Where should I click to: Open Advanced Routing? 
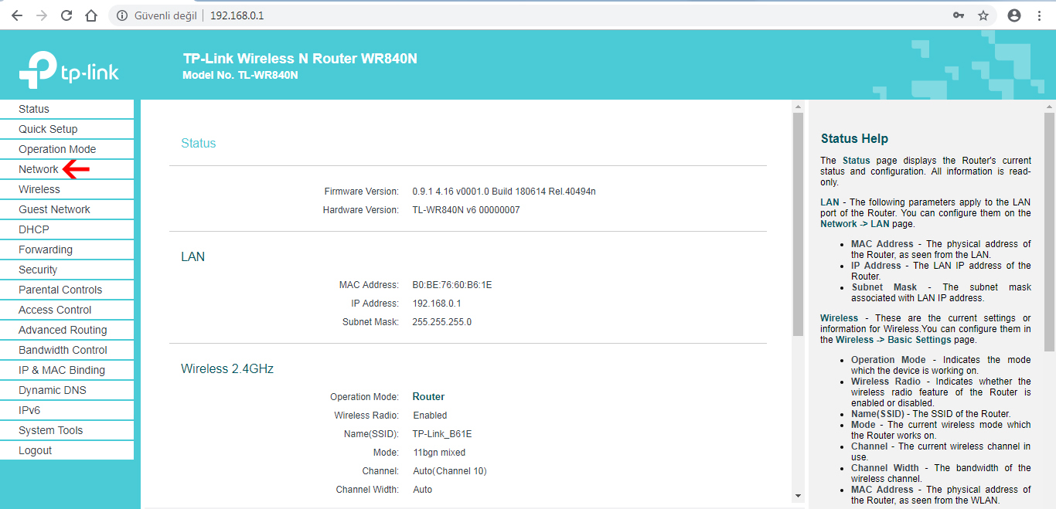tap(67, 330)
